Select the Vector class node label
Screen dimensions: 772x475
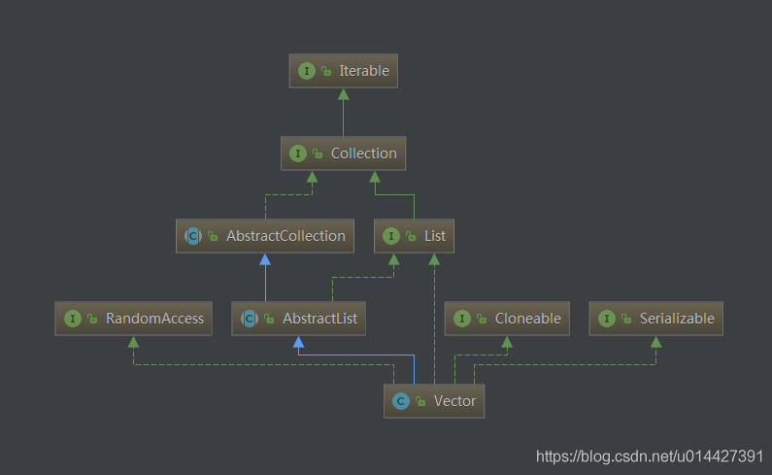454,401
